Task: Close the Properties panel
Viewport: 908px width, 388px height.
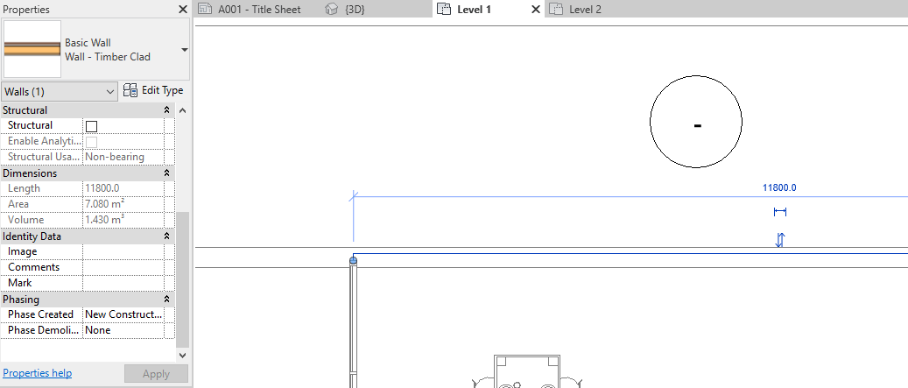Action: pyautogui.click(x=182, y=10)
